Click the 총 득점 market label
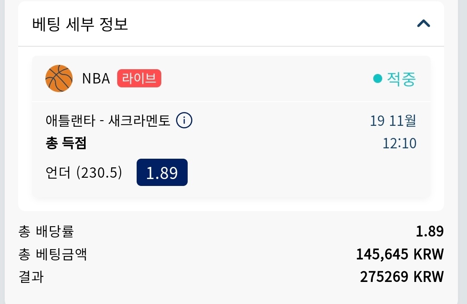467x304 pixels. point(66,143)
